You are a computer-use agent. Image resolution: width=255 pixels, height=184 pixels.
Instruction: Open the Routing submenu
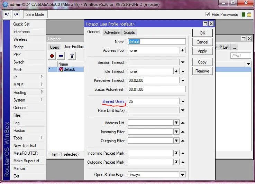(28, 93)
